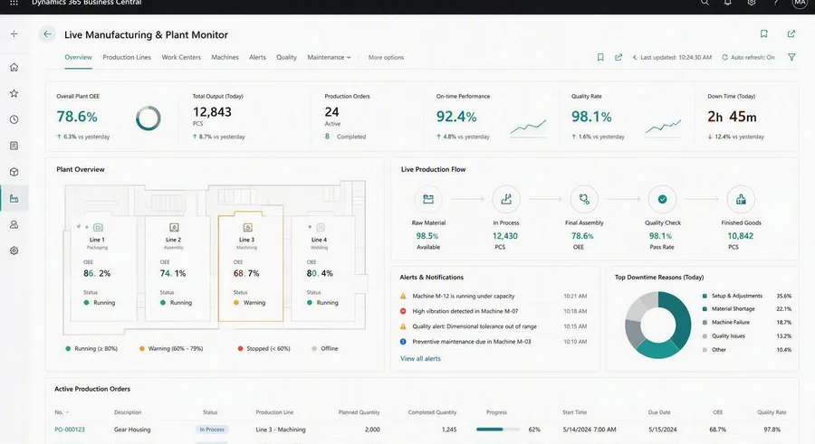Click More options menu
Image resolution: width=815 pixels, height=444 pixels.
coord(386,57)
